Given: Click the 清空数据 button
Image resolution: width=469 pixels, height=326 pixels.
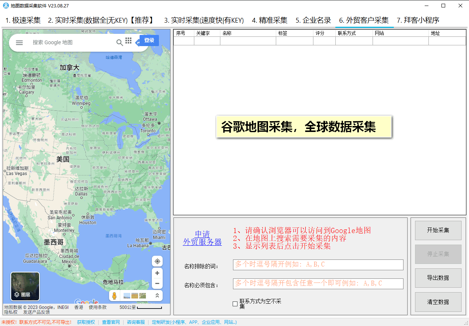Looking at the screenshot, I should pos(438,302).
